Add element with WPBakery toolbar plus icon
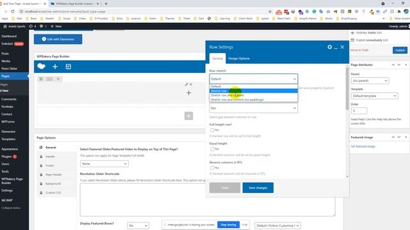This screenshot has height=230, width=410. (55, 66)
